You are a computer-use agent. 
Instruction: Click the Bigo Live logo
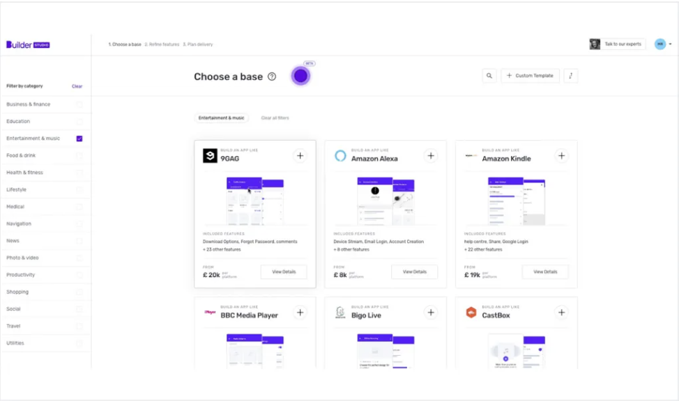click(340, 313)
